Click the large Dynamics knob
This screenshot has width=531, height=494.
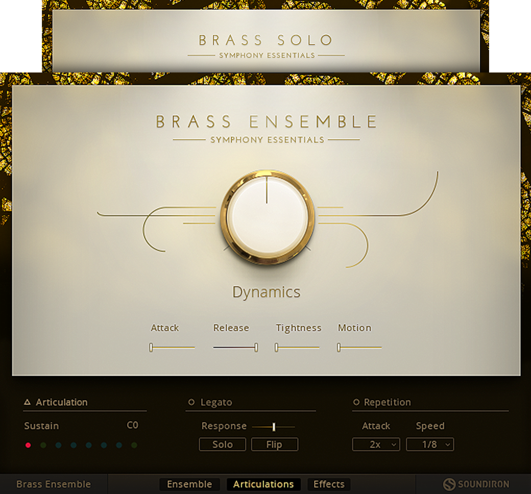coord(267,217)
